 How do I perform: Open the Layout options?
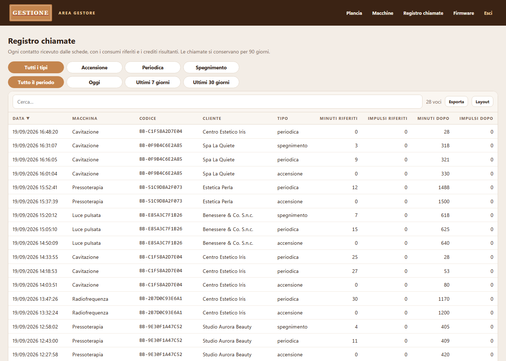tap(483, 102)
